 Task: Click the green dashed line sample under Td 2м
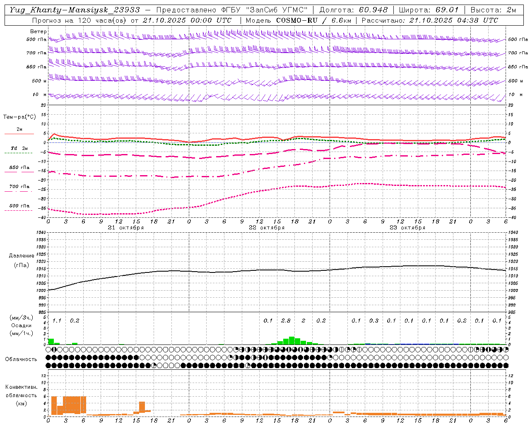tap(19, 153)
